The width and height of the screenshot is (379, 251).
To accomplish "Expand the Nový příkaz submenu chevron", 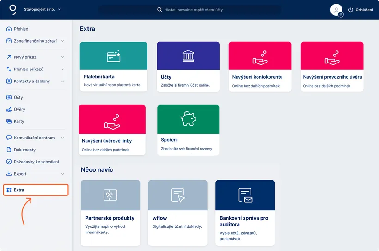I will point(62,57).
